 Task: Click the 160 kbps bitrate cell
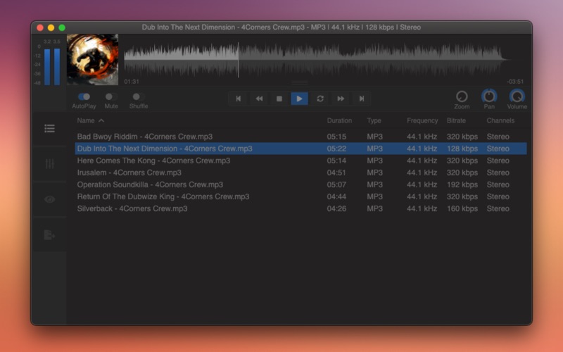462,208
